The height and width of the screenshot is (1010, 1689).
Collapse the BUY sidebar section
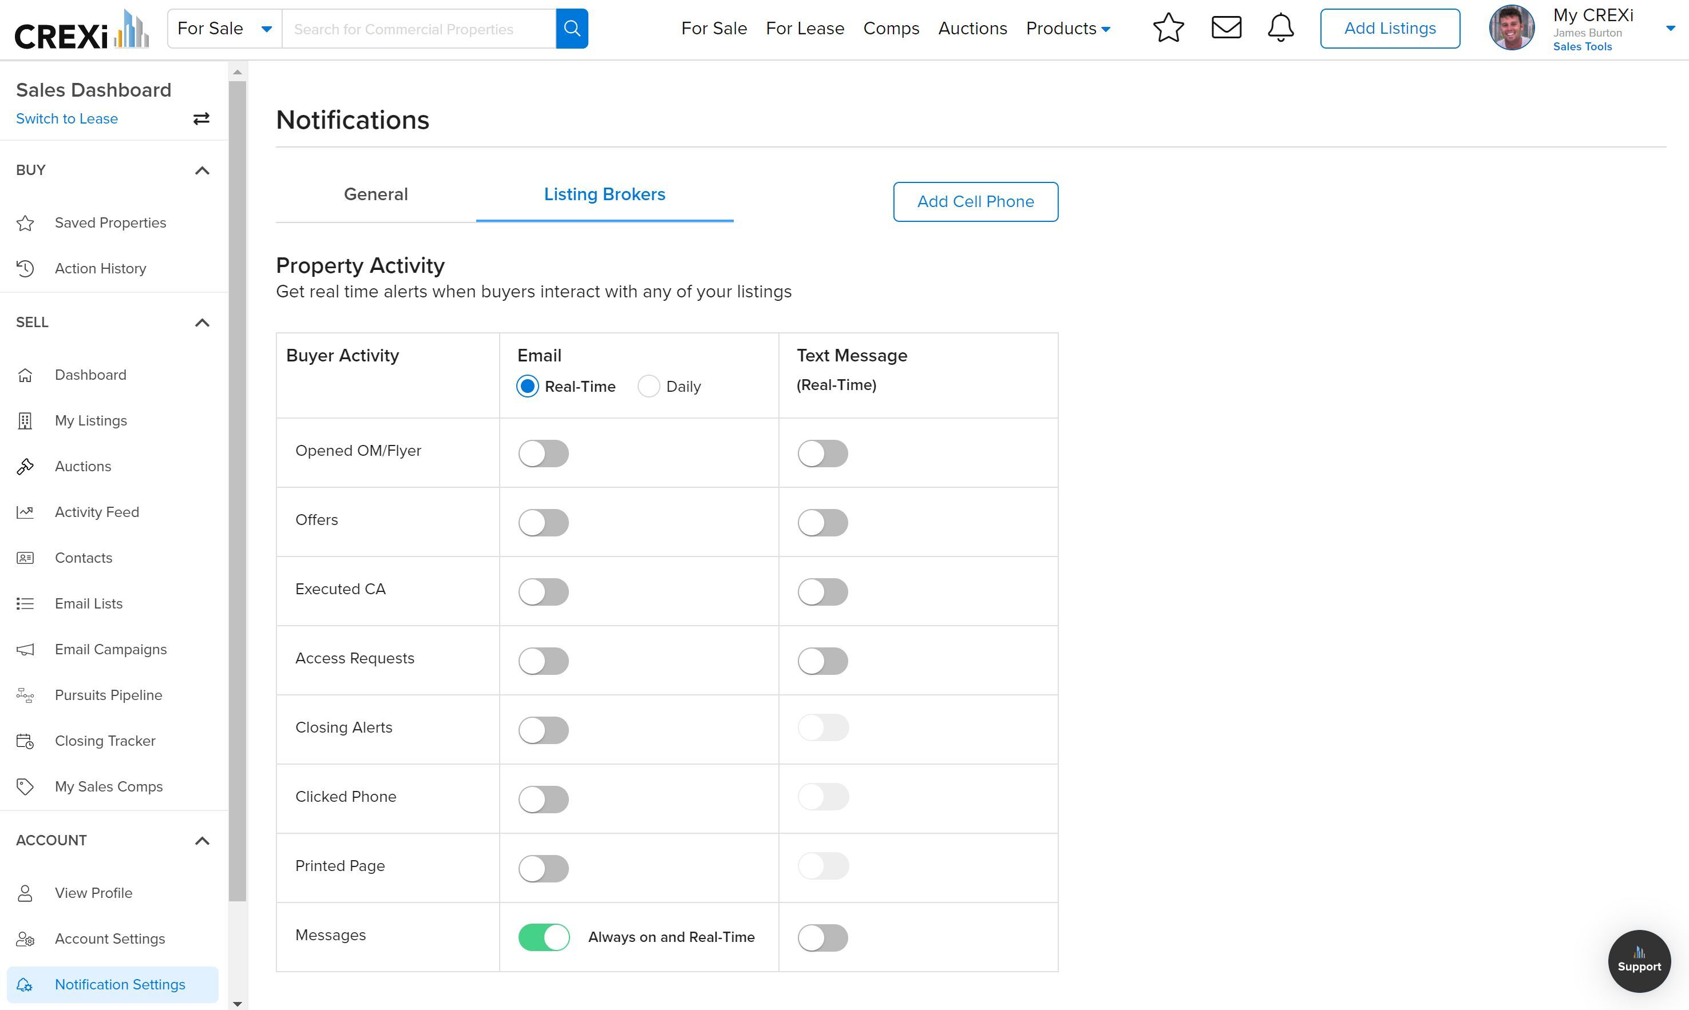201,170
